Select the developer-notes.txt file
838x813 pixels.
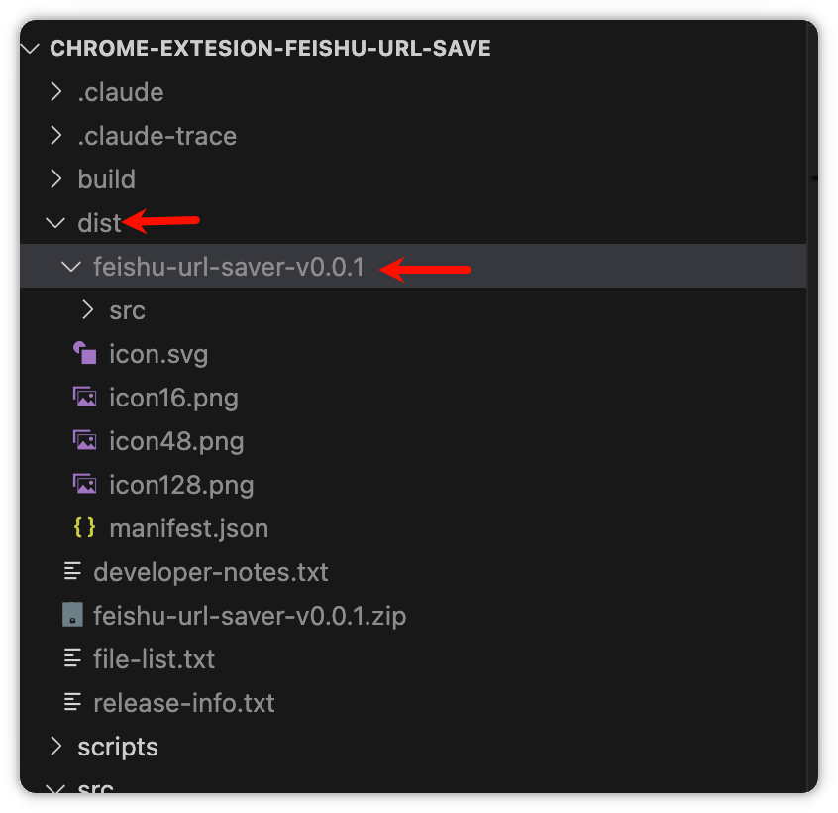click(210, 572)
